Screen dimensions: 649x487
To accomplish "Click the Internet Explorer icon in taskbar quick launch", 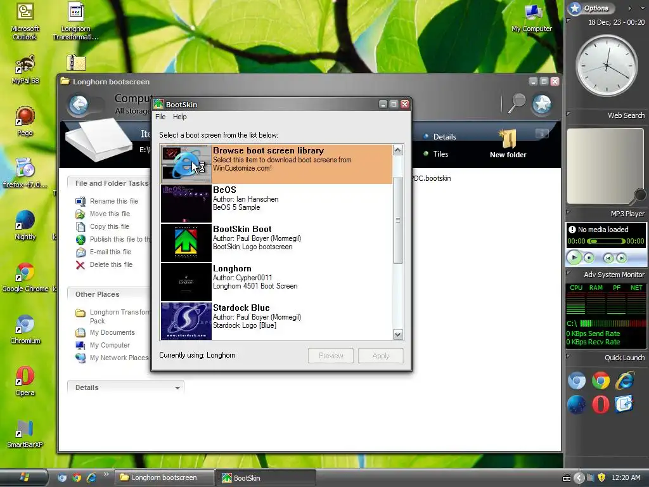I will click(91, 477).
